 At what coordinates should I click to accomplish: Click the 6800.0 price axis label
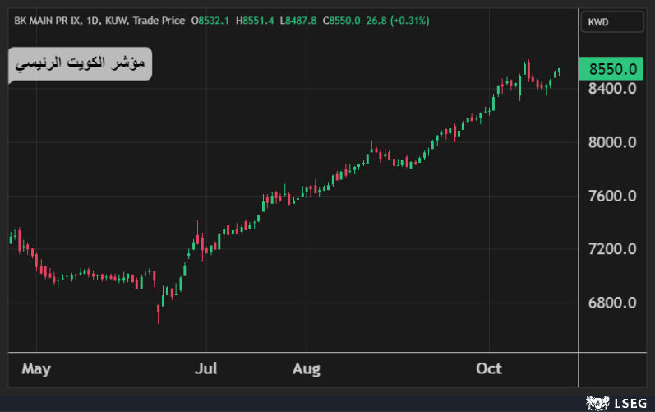click(x=613, y=303)
